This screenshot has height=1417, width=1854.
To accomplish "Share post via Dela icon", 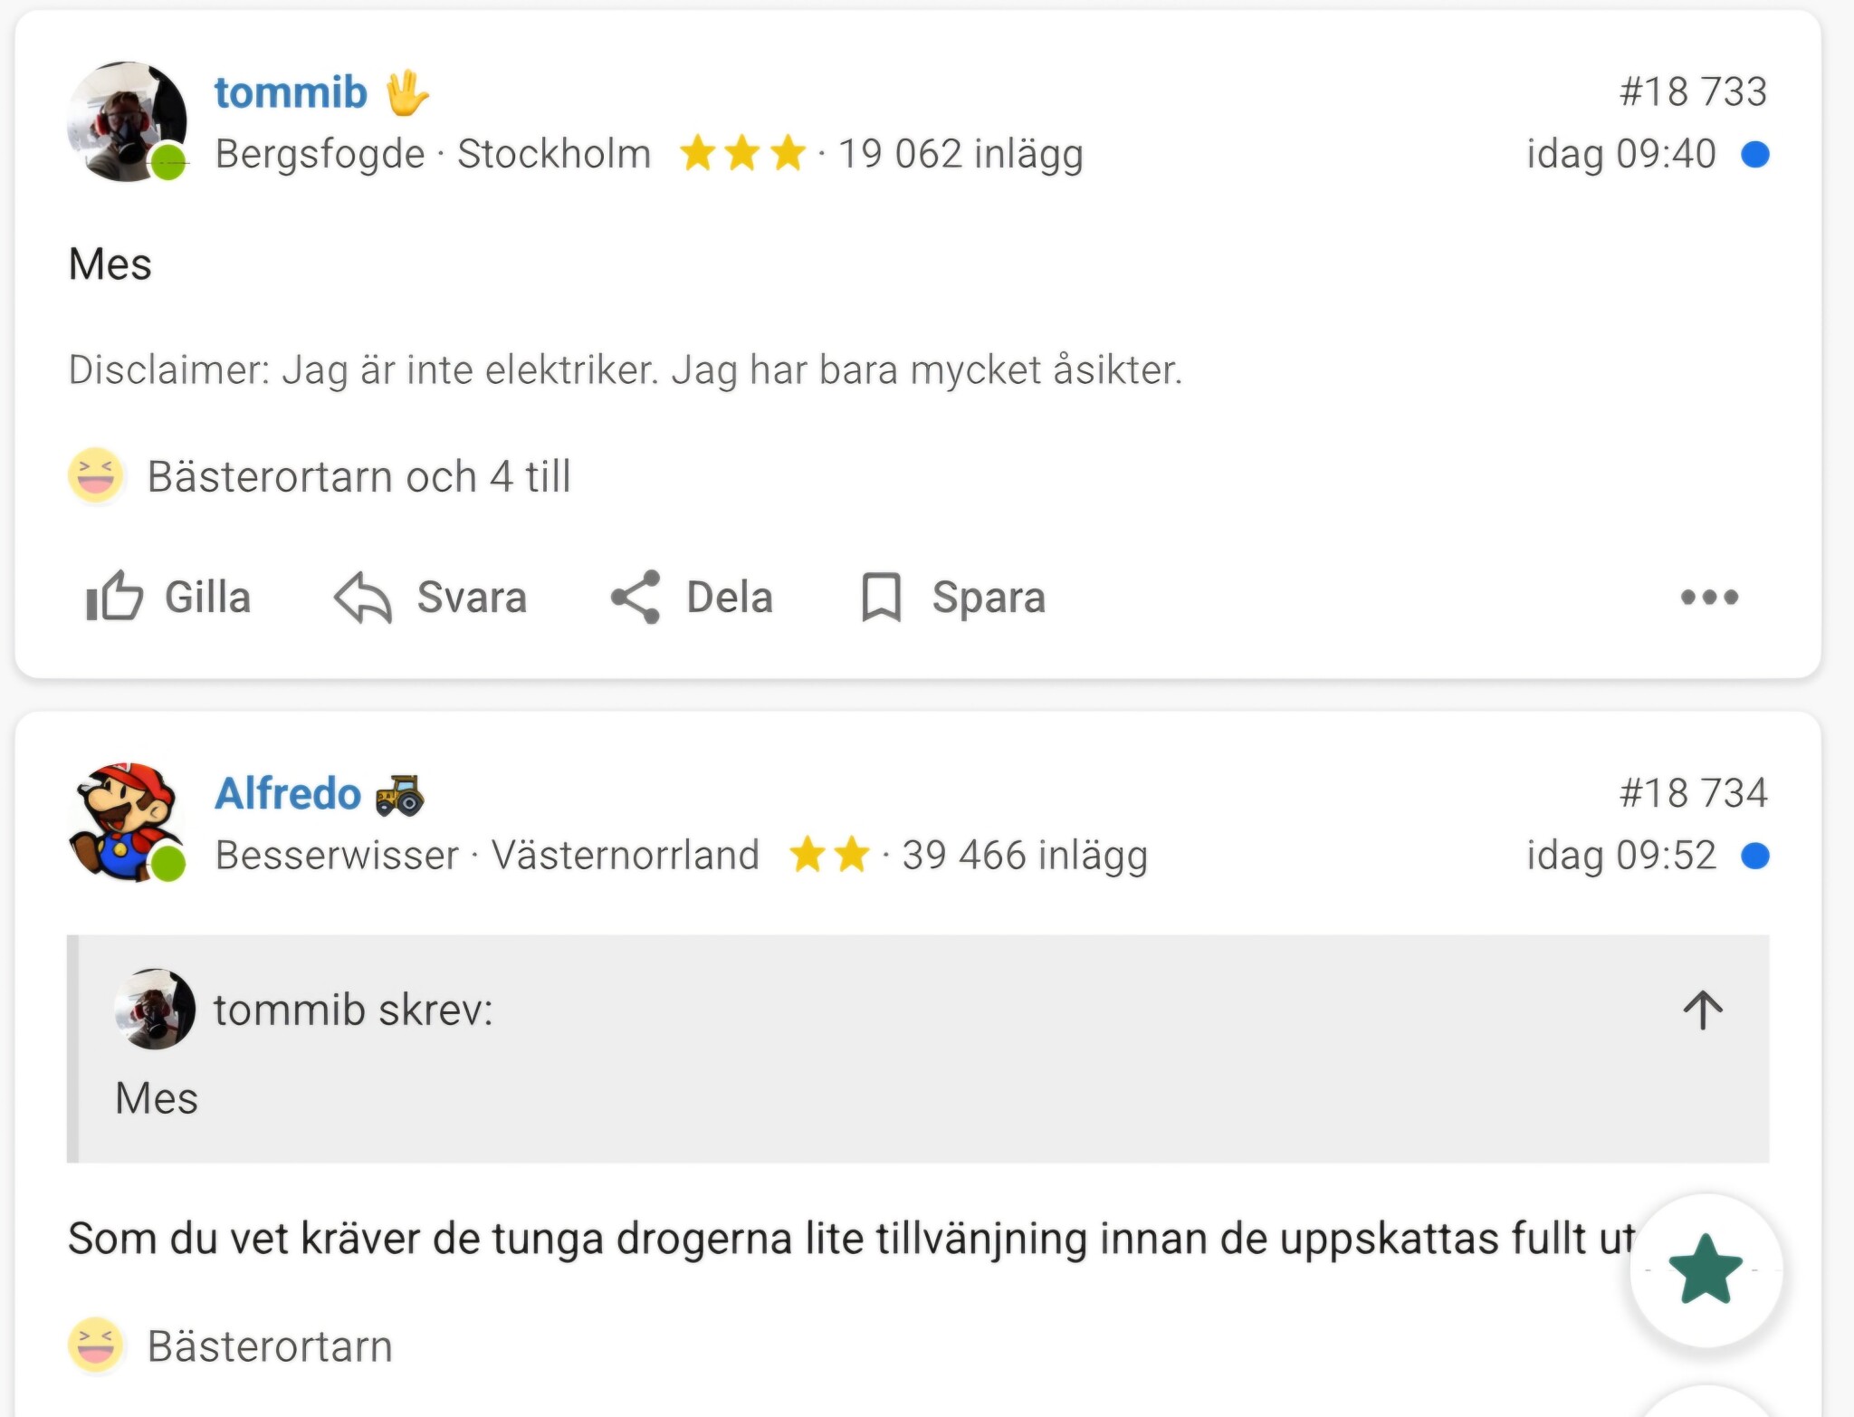I will [692, 597].
